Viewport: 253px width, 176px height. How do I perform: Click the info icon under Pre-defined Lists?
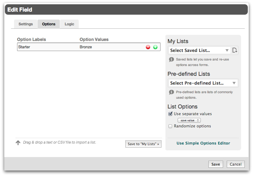tap(172, 92)
